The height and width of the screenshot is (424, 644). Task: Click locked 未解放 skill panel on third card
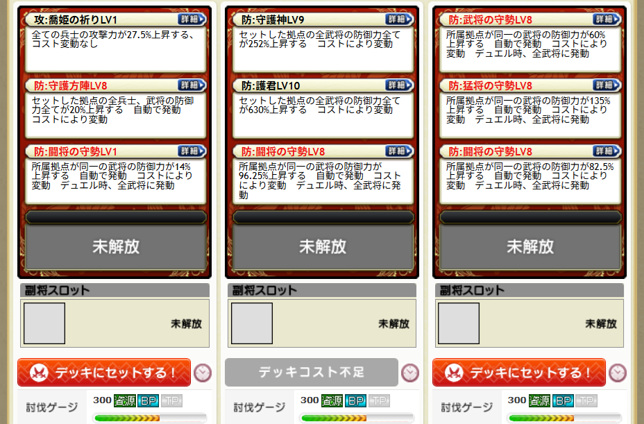click(529, 246)
